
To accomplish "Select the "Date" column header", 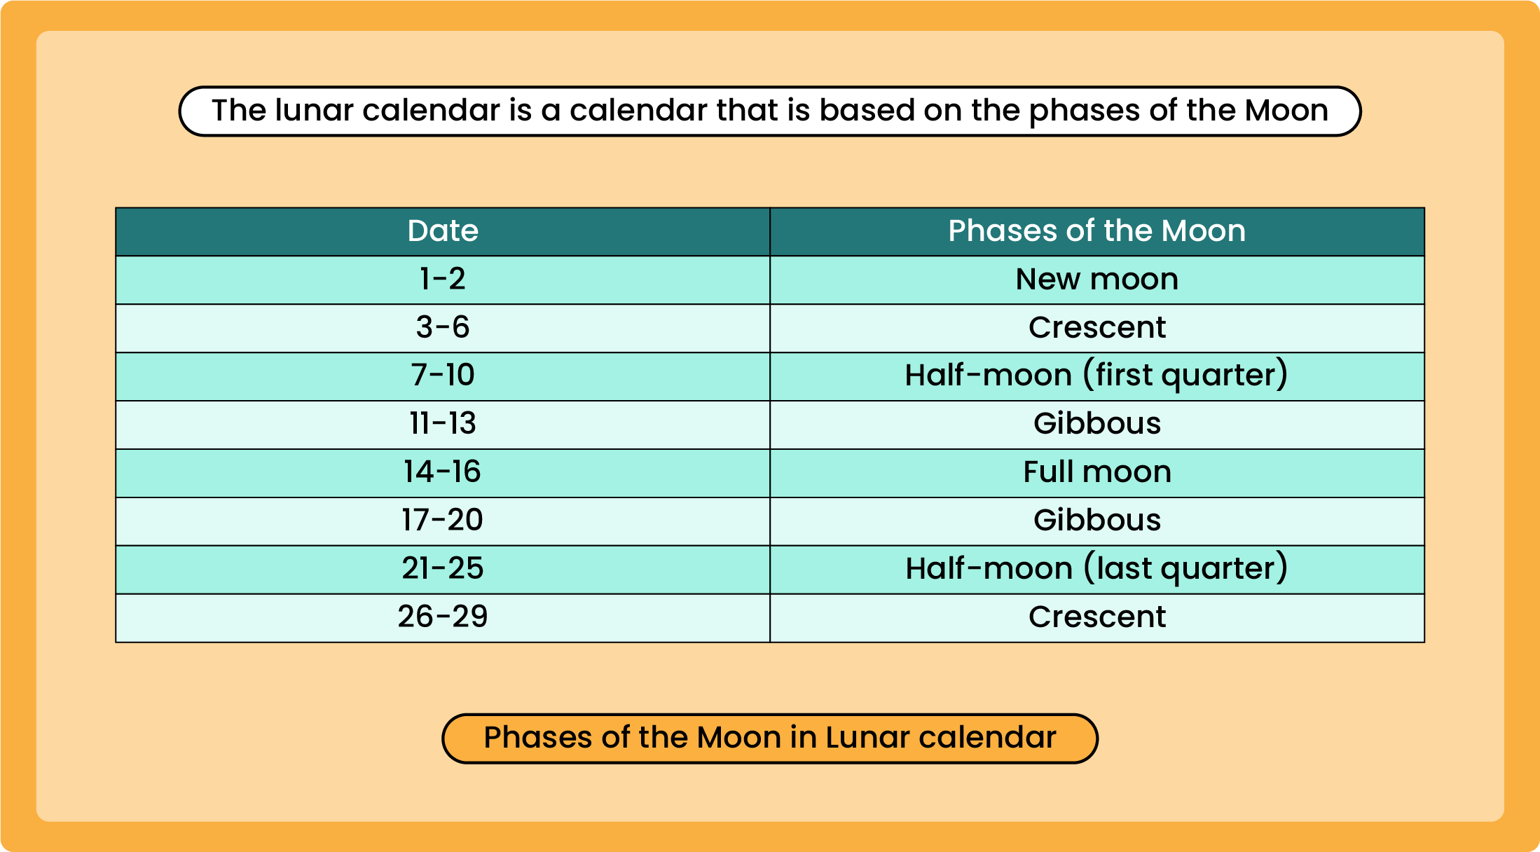I will pyautogui.click(x=443, y=231).
